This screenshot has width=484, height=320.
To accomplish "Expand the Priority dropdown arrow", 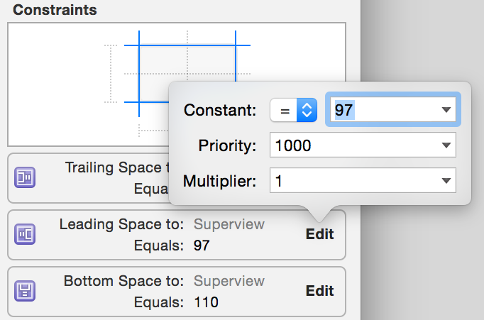I will (x=446, y=145).
